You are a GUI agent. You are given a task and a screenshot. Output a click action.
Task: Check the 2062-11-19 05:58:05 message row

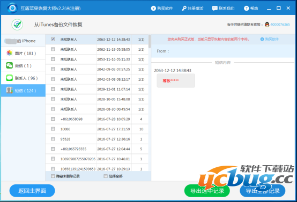click(53, 49)
